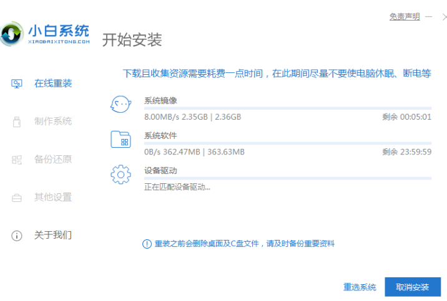Click the monitor icon beside 在线重装
The height and width of the screenshot is (301, 447).
coord(17,84)
